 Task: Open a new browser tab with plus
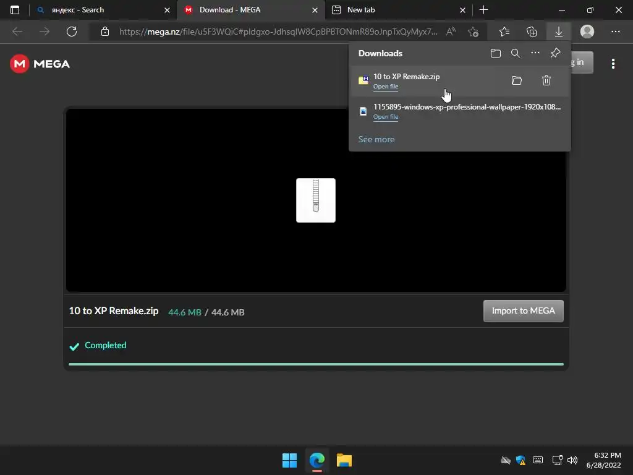click(483, 10)
